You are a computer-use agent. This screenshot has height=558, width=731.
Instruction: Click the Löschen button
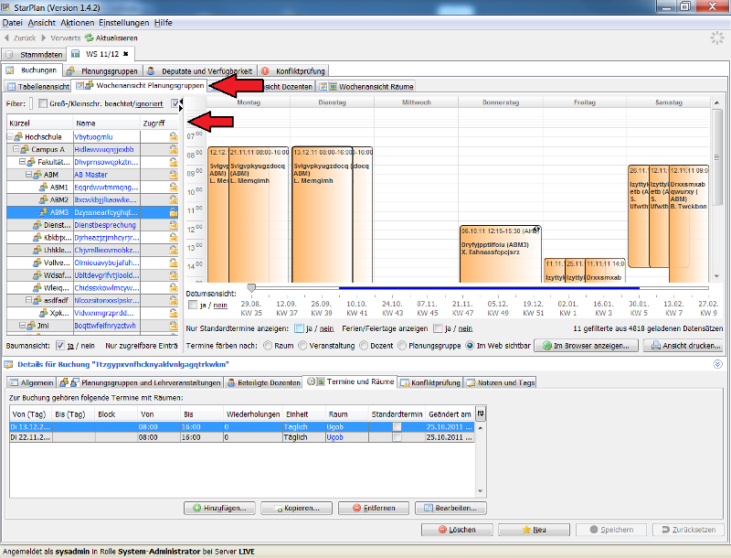pos(457,530)
